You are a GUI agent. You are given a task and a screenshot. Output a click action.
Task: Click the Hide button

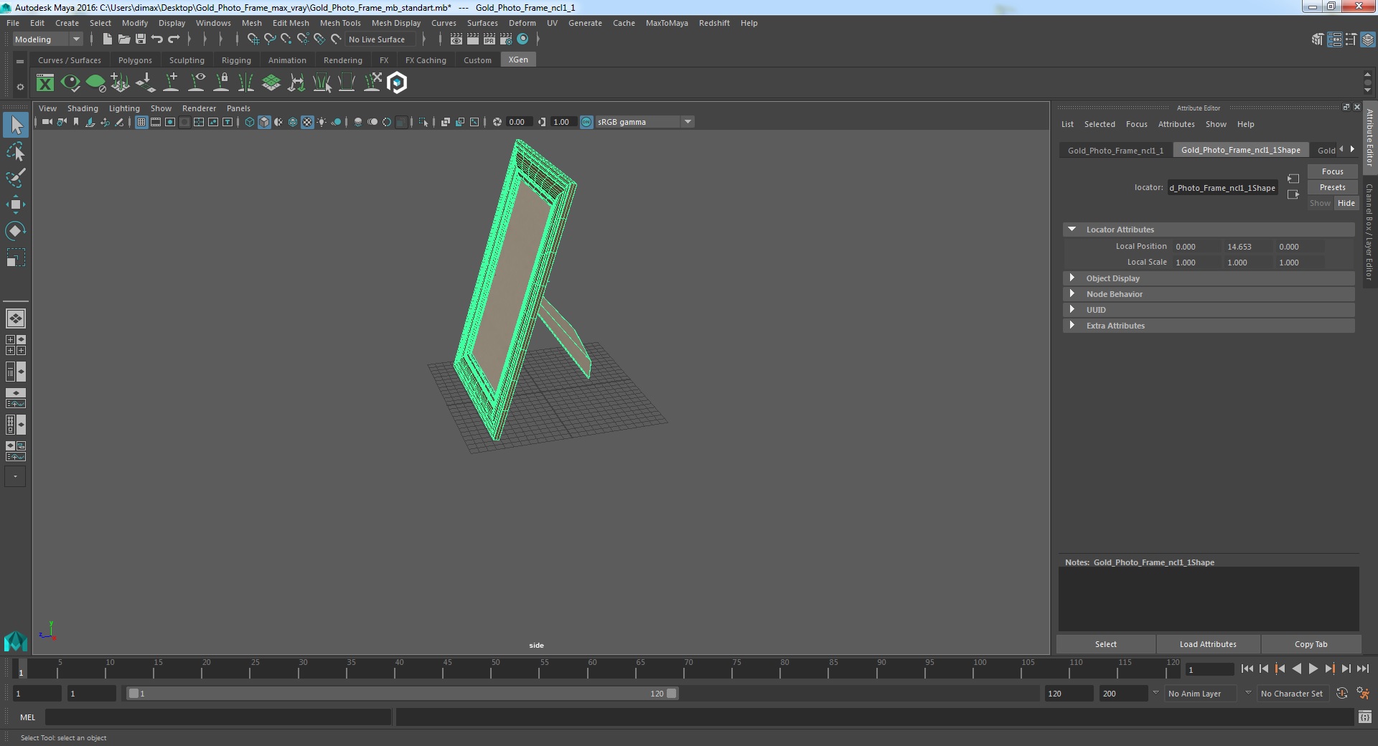[x=1346, y=203]
